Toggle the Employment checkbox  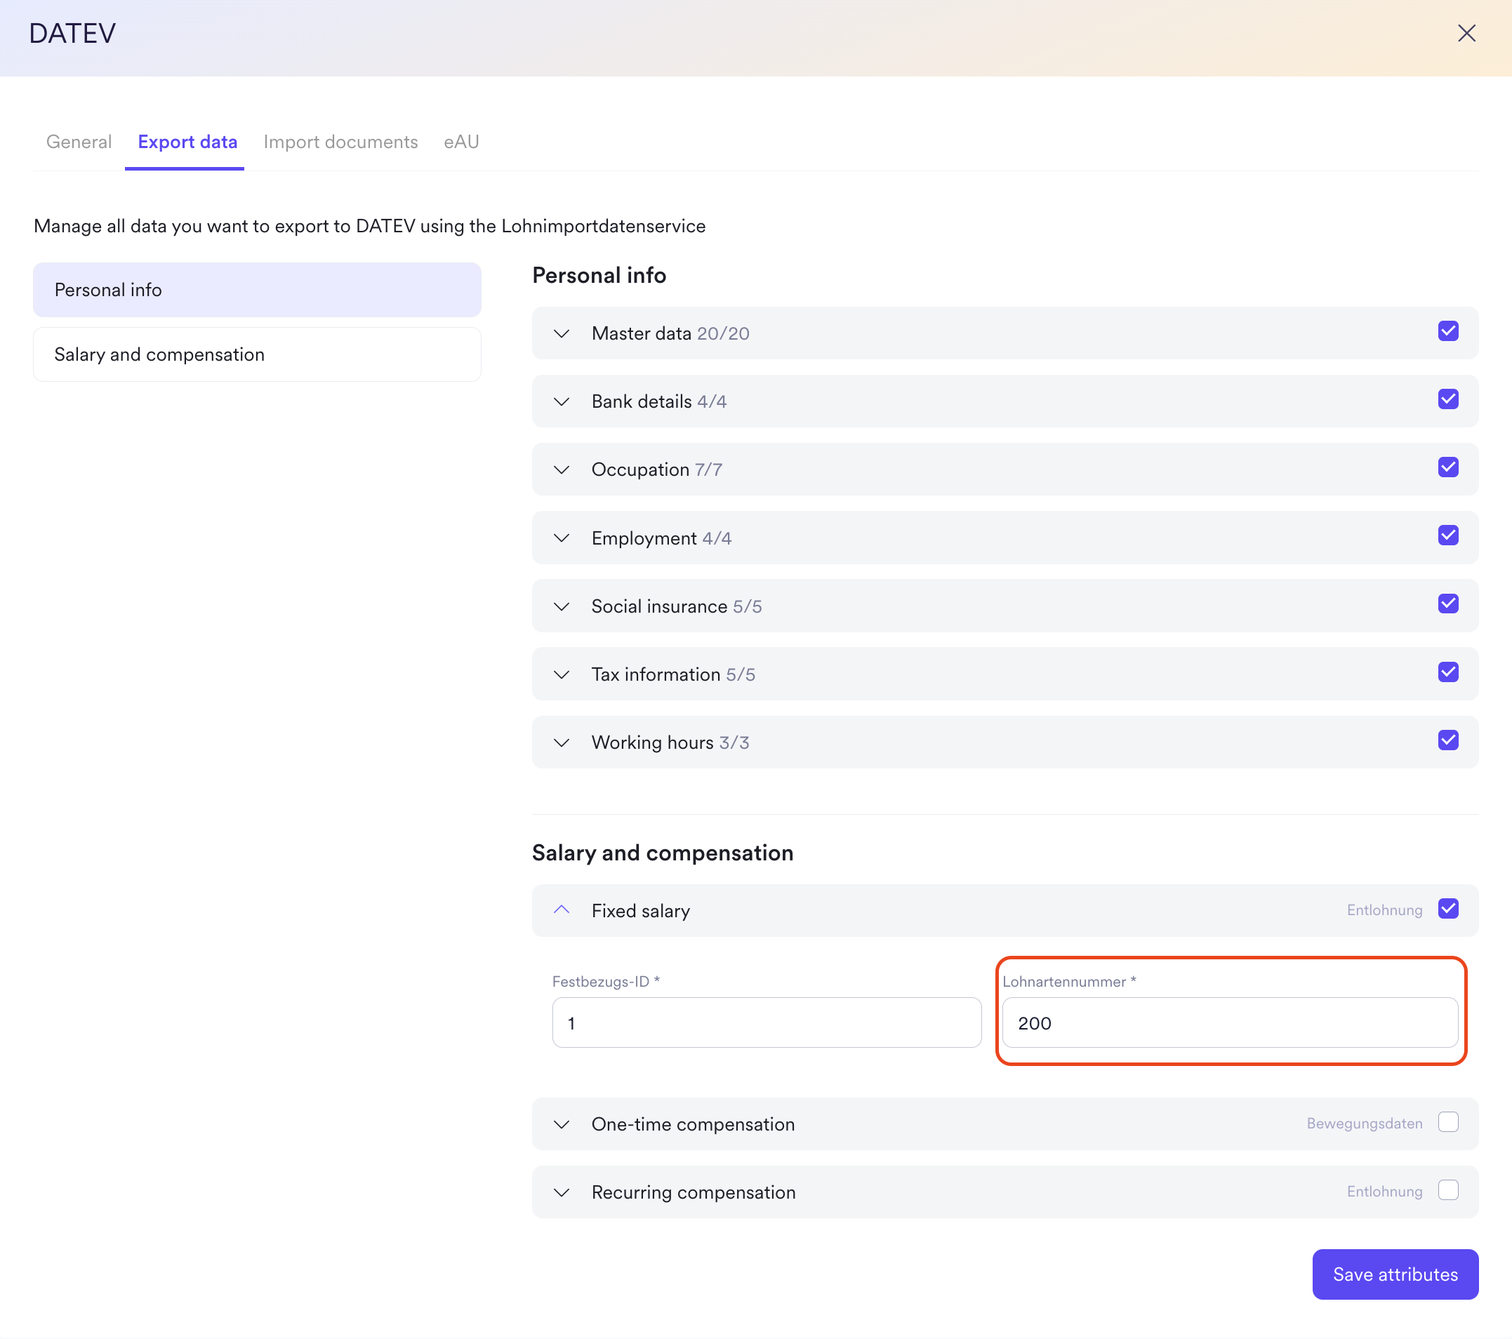tap(1447, 535)
